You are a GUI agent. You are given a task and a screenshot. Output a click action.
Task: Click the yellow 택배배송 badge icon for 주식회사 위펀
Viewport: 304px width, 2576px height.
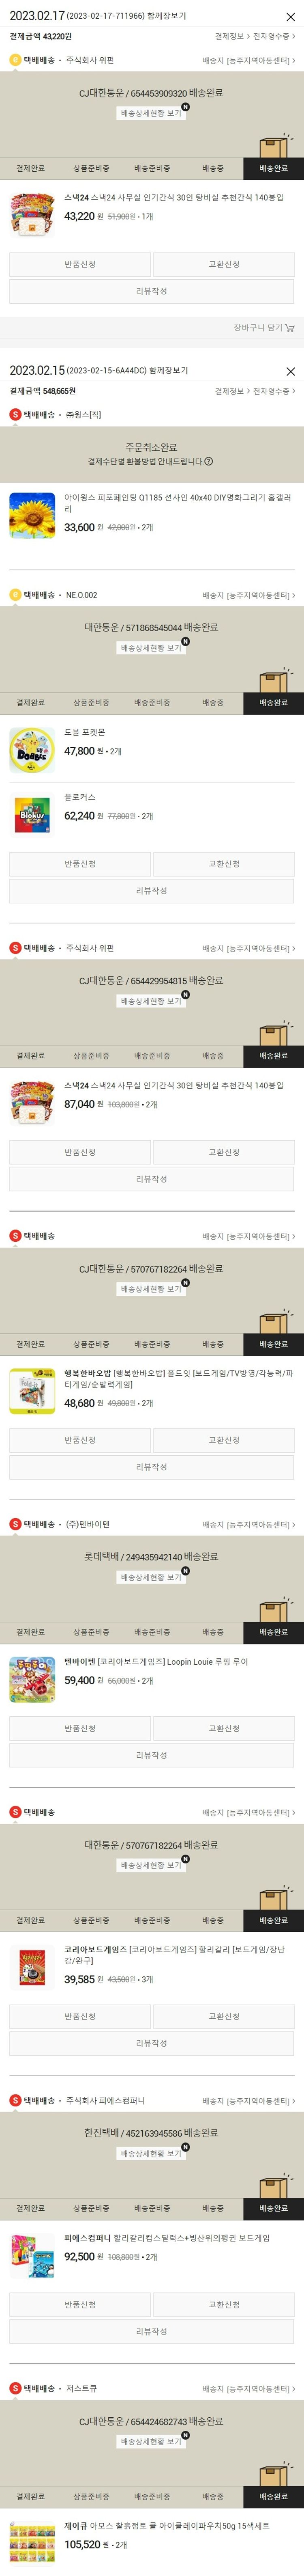[x=15, y=60]
